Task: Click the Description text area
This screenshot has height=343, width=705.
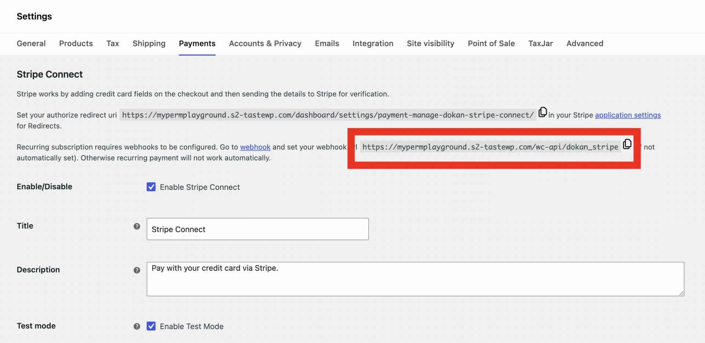Action: click(x=415, y=279)
